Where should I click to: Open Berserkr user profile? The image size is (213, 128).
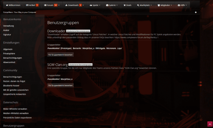(77, 48)
